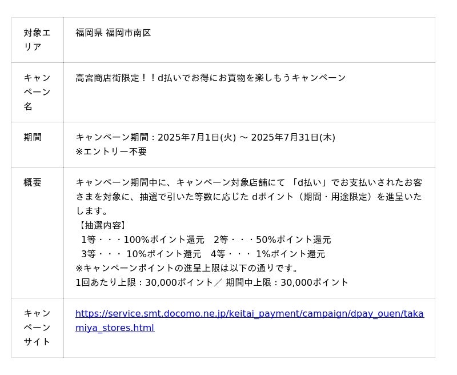Click the 期間中上限：30,000ポイント text
This screenshot has width=457, height=375.
coord(287,282)
